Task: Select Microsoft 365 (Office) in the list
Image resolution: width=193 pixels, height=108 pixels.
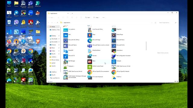Action: pos(71,40)
